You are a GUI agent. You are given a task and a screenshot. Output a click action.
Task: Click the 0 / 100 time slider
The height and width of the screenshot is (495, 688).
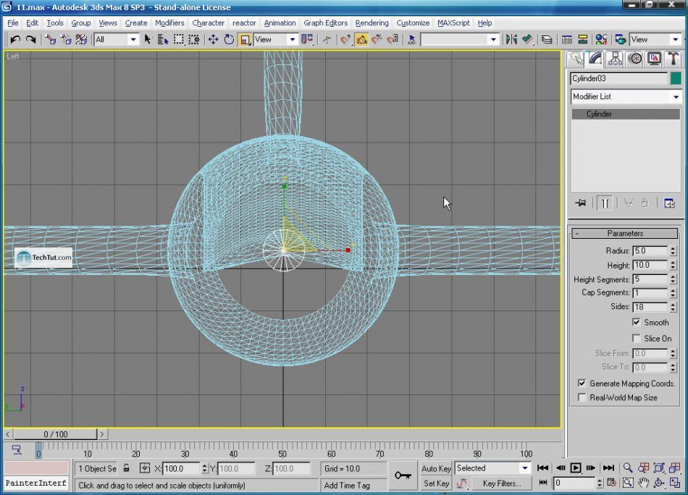pyautogui.click(x=55, y=434)
